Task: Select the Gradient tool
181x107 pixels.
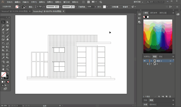Action: pyautogui.click(x=8, y=54)
